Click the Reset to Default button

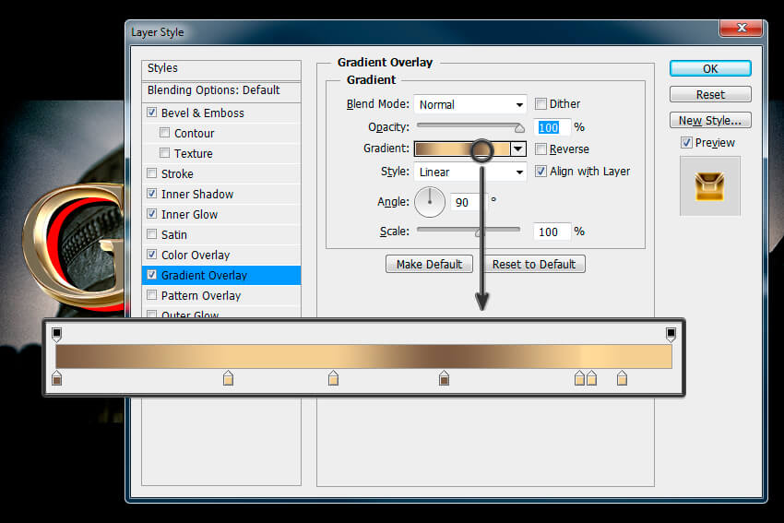533,264
